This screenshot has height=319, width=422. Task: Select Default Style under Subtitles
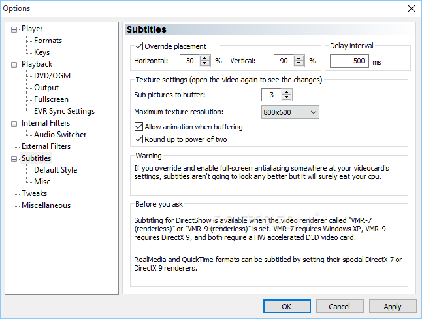[56, 170]
